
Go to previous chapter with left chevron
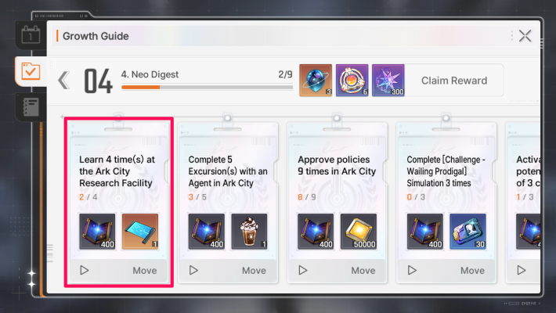(x=64, y=81)
